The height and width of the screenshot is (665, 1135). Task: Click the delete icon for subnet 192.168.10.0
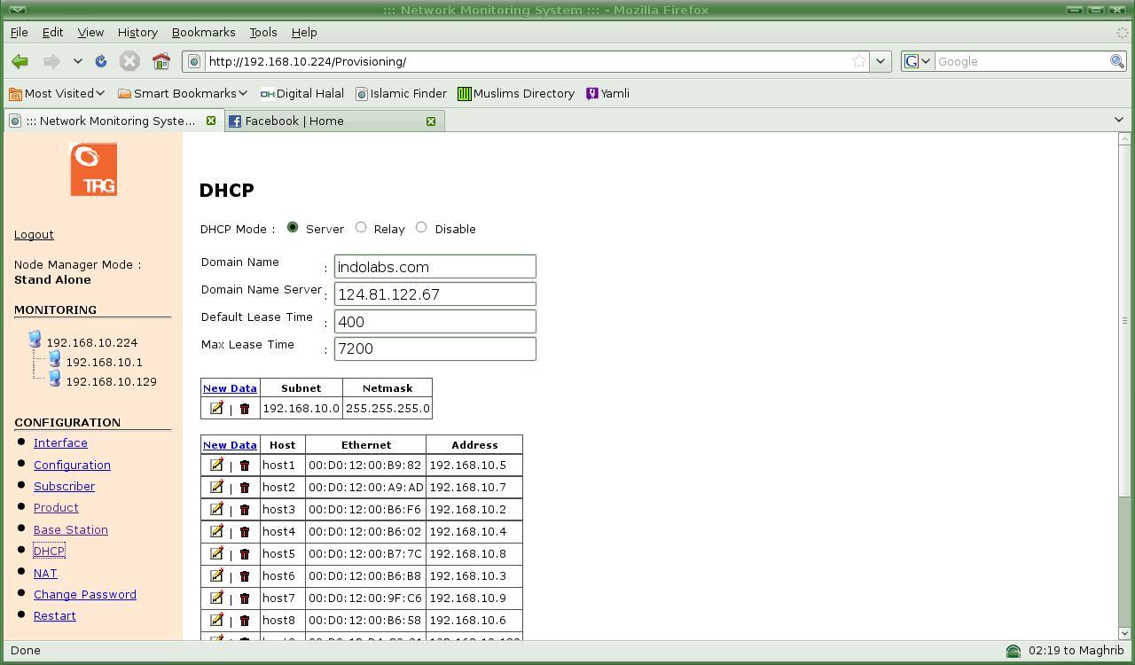coord(245,409)
